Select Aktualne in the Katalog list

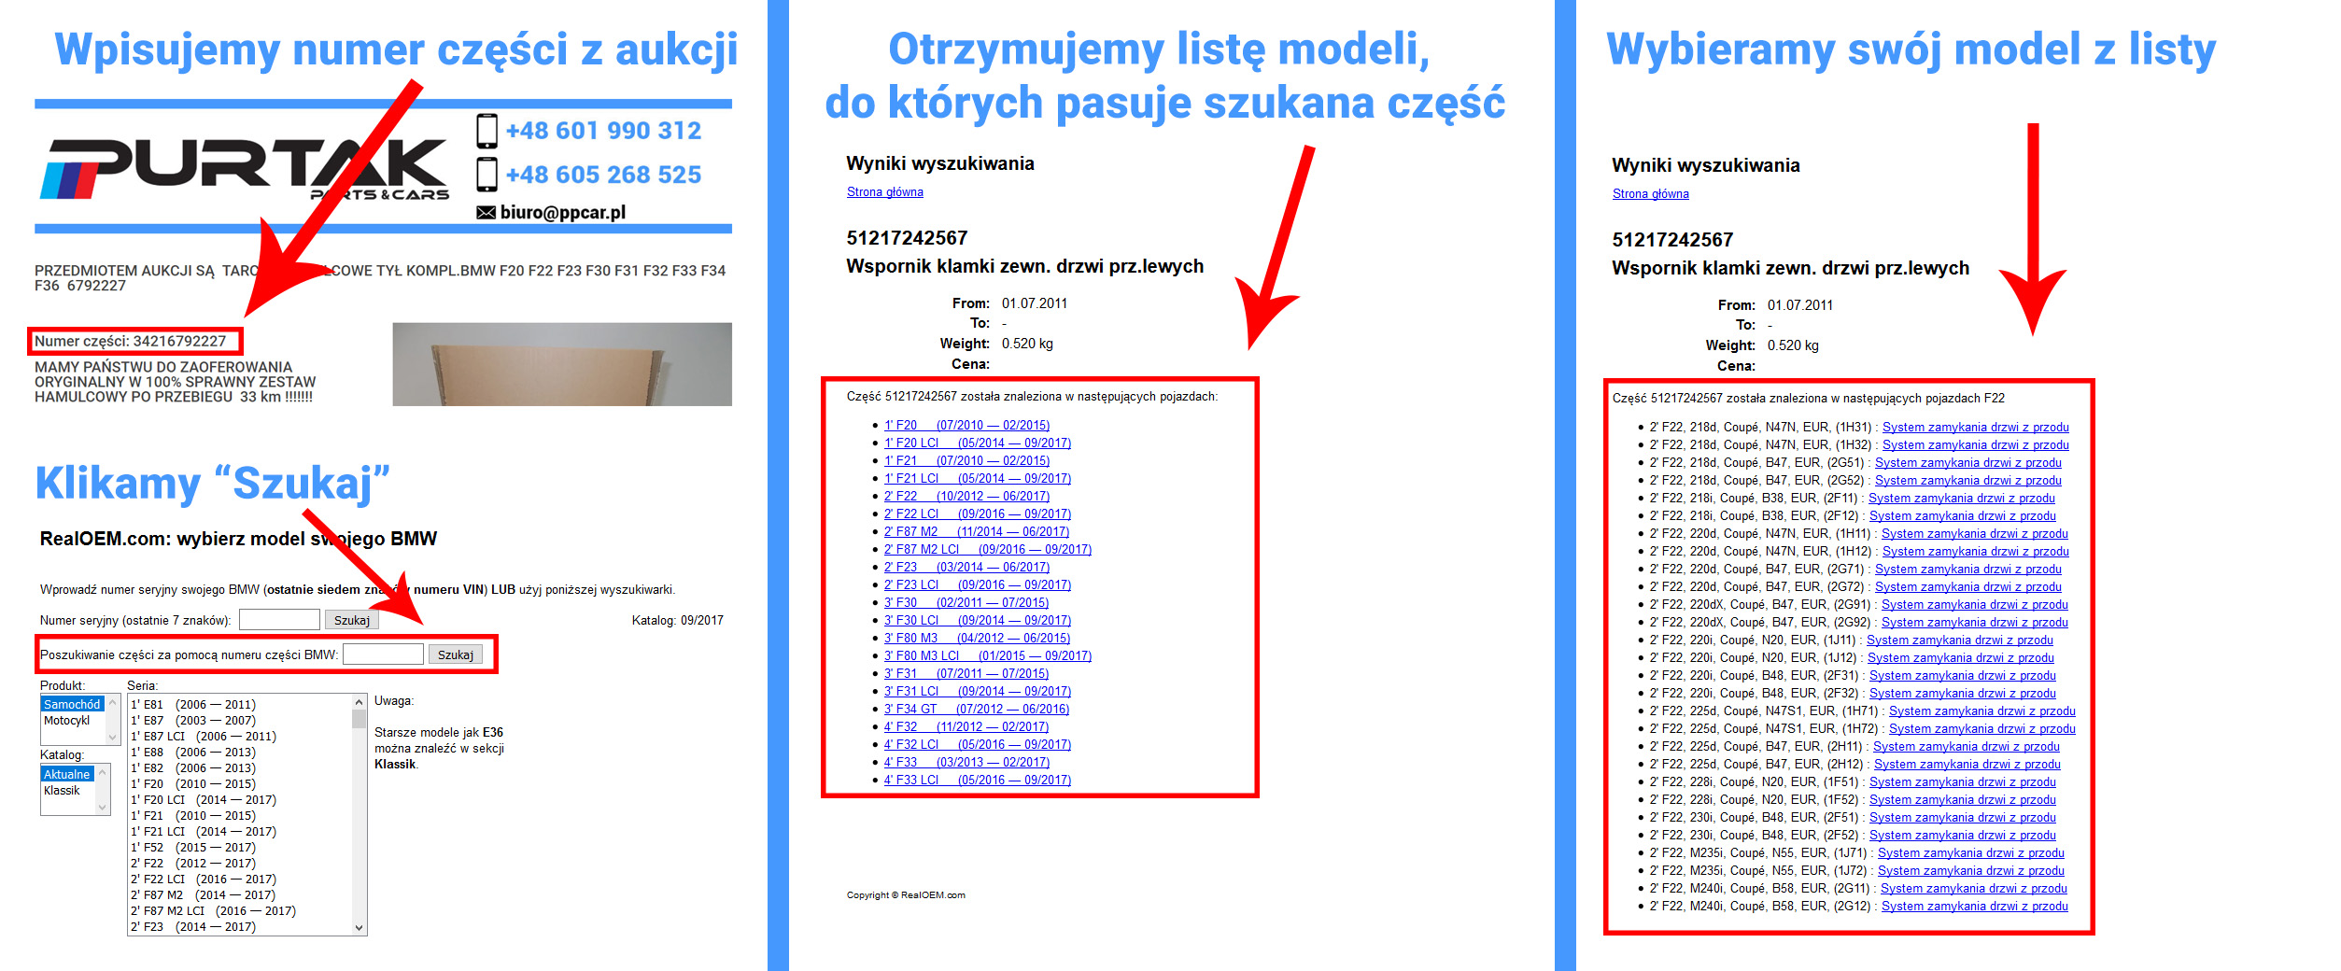point(67,774)
